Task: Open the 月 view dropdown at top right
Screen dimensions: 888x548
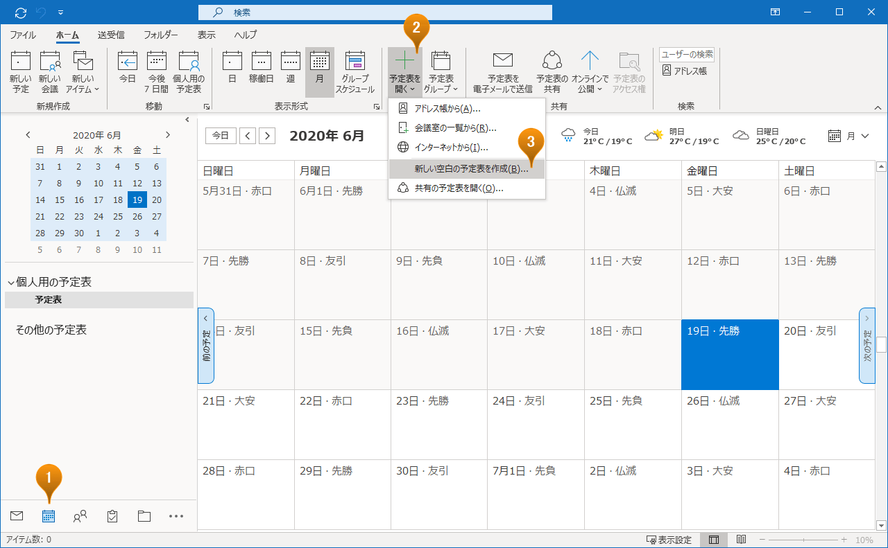Action: click(x=849, y=136)
